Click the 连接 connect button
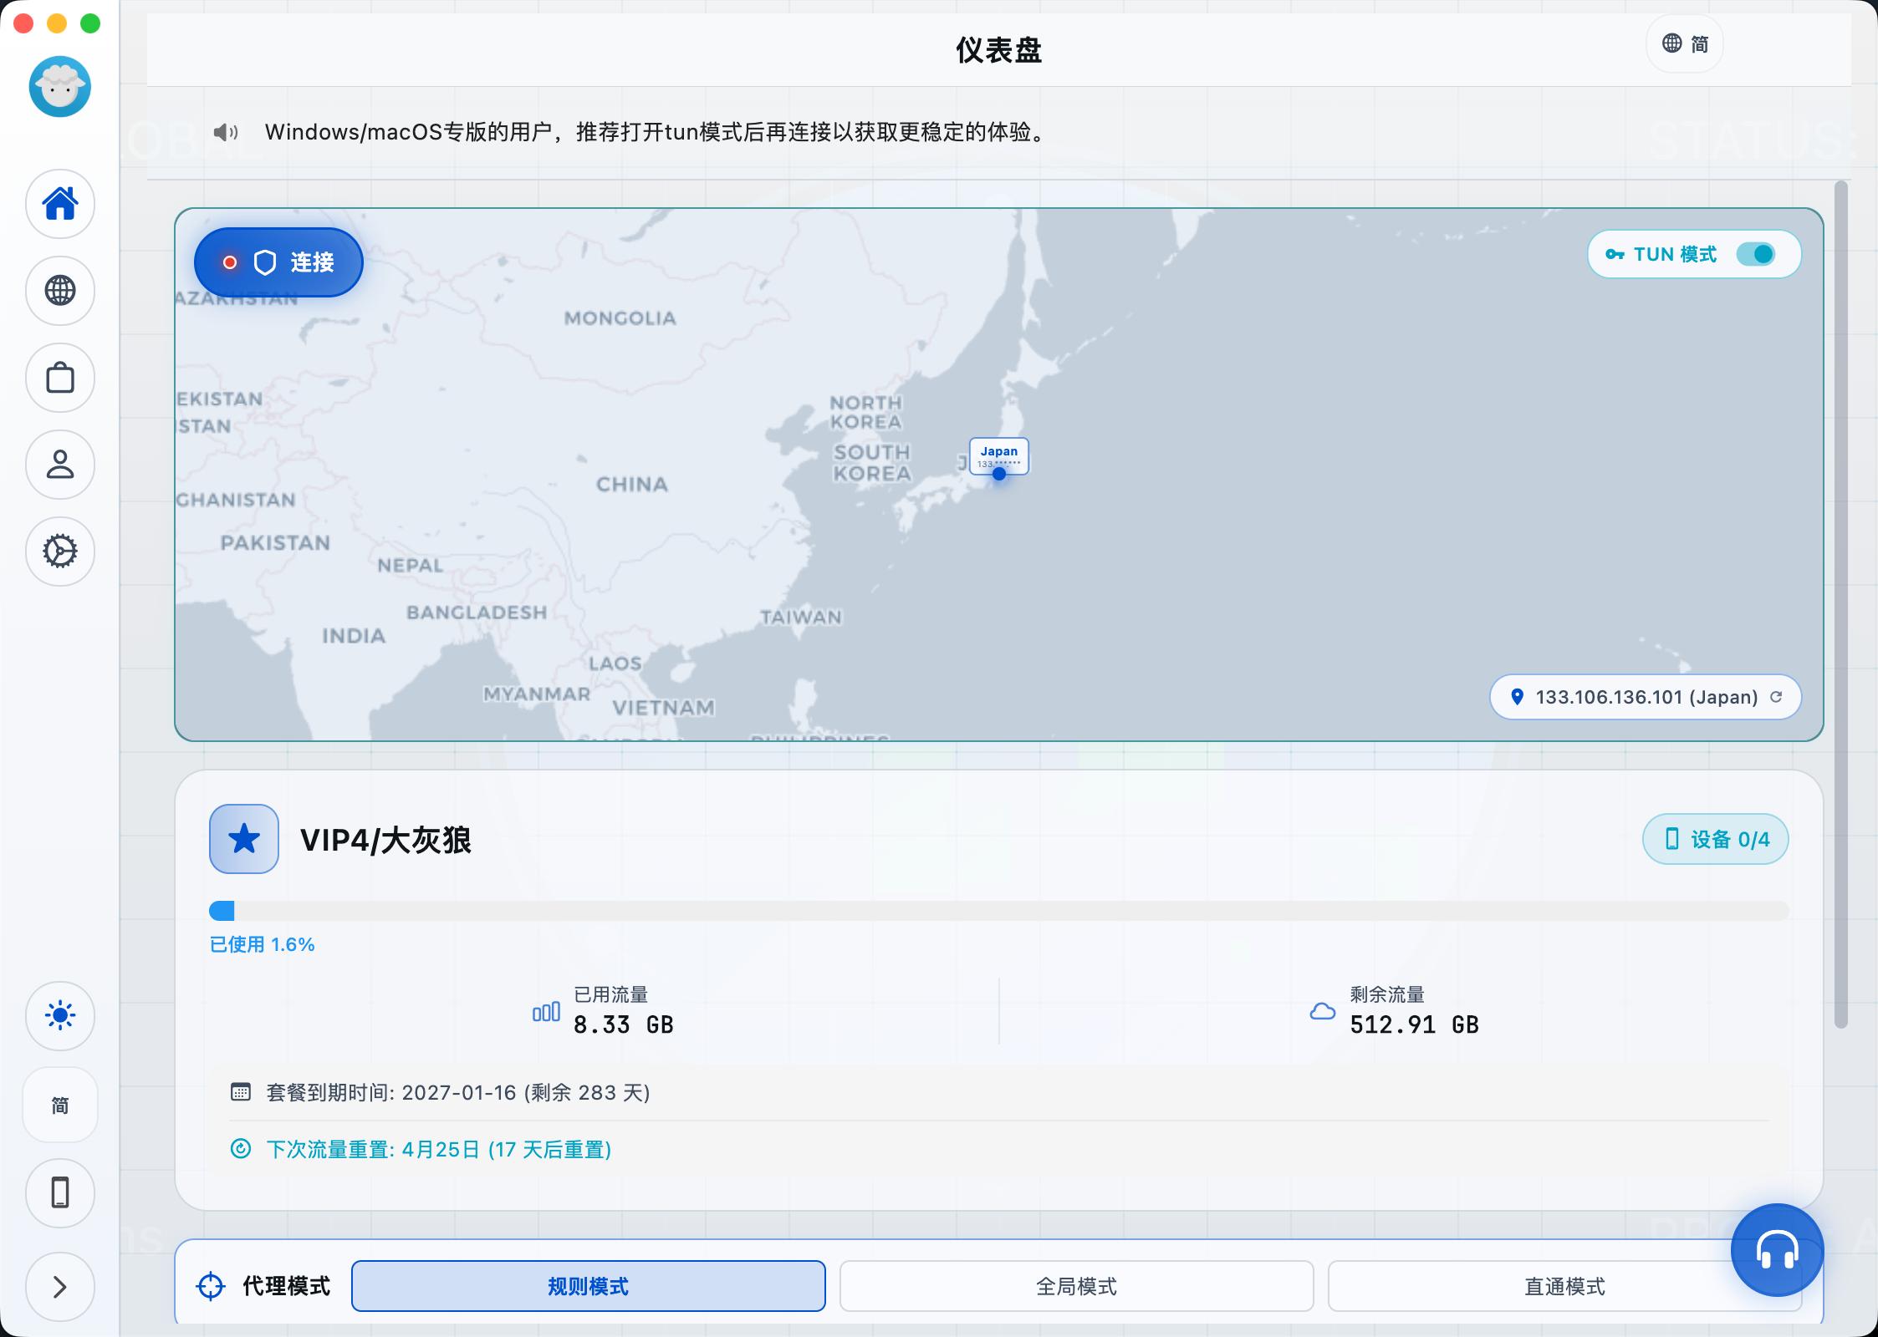This screenshot has height=1337, width=1878. pos(278,262)
